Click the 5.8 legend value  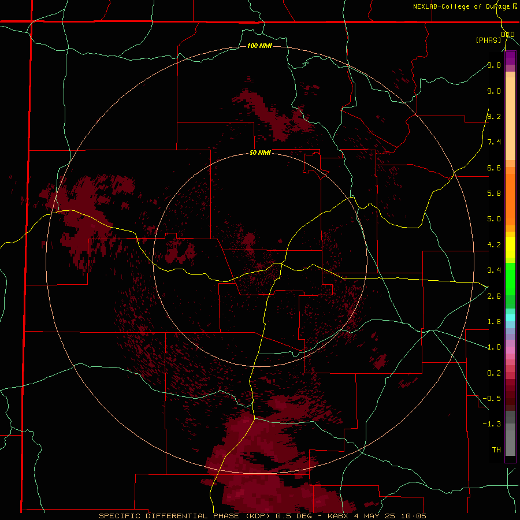click(494, 193)
